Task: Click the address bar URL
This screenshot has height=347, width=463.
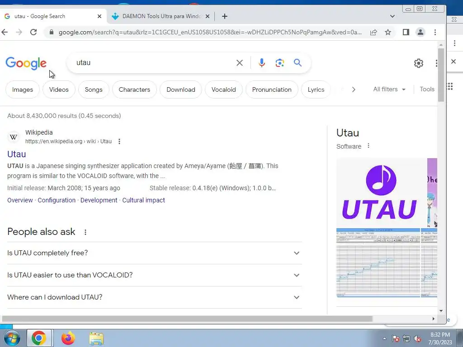Action: (210, 32)
